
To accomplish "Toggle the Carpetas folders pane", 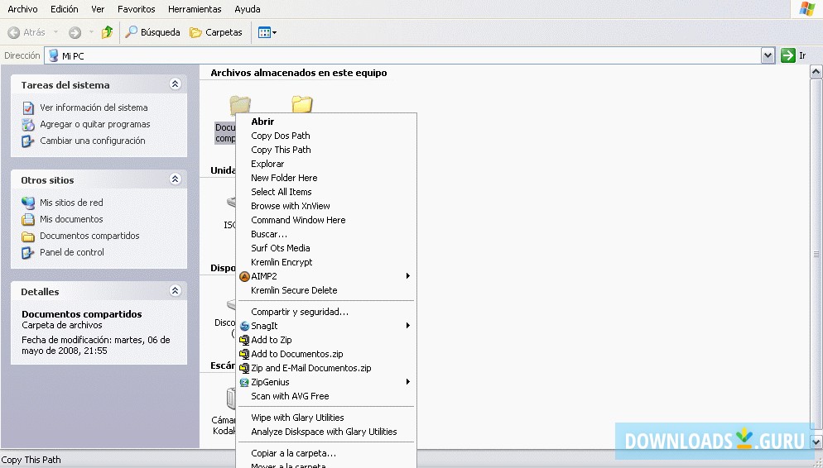I will click(x=216, y=32).
